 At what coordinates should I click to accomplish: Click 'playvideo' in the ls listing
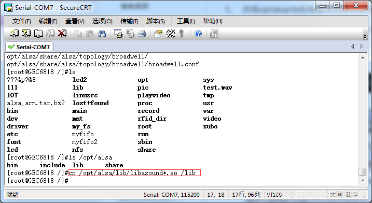tap(154, 95)
